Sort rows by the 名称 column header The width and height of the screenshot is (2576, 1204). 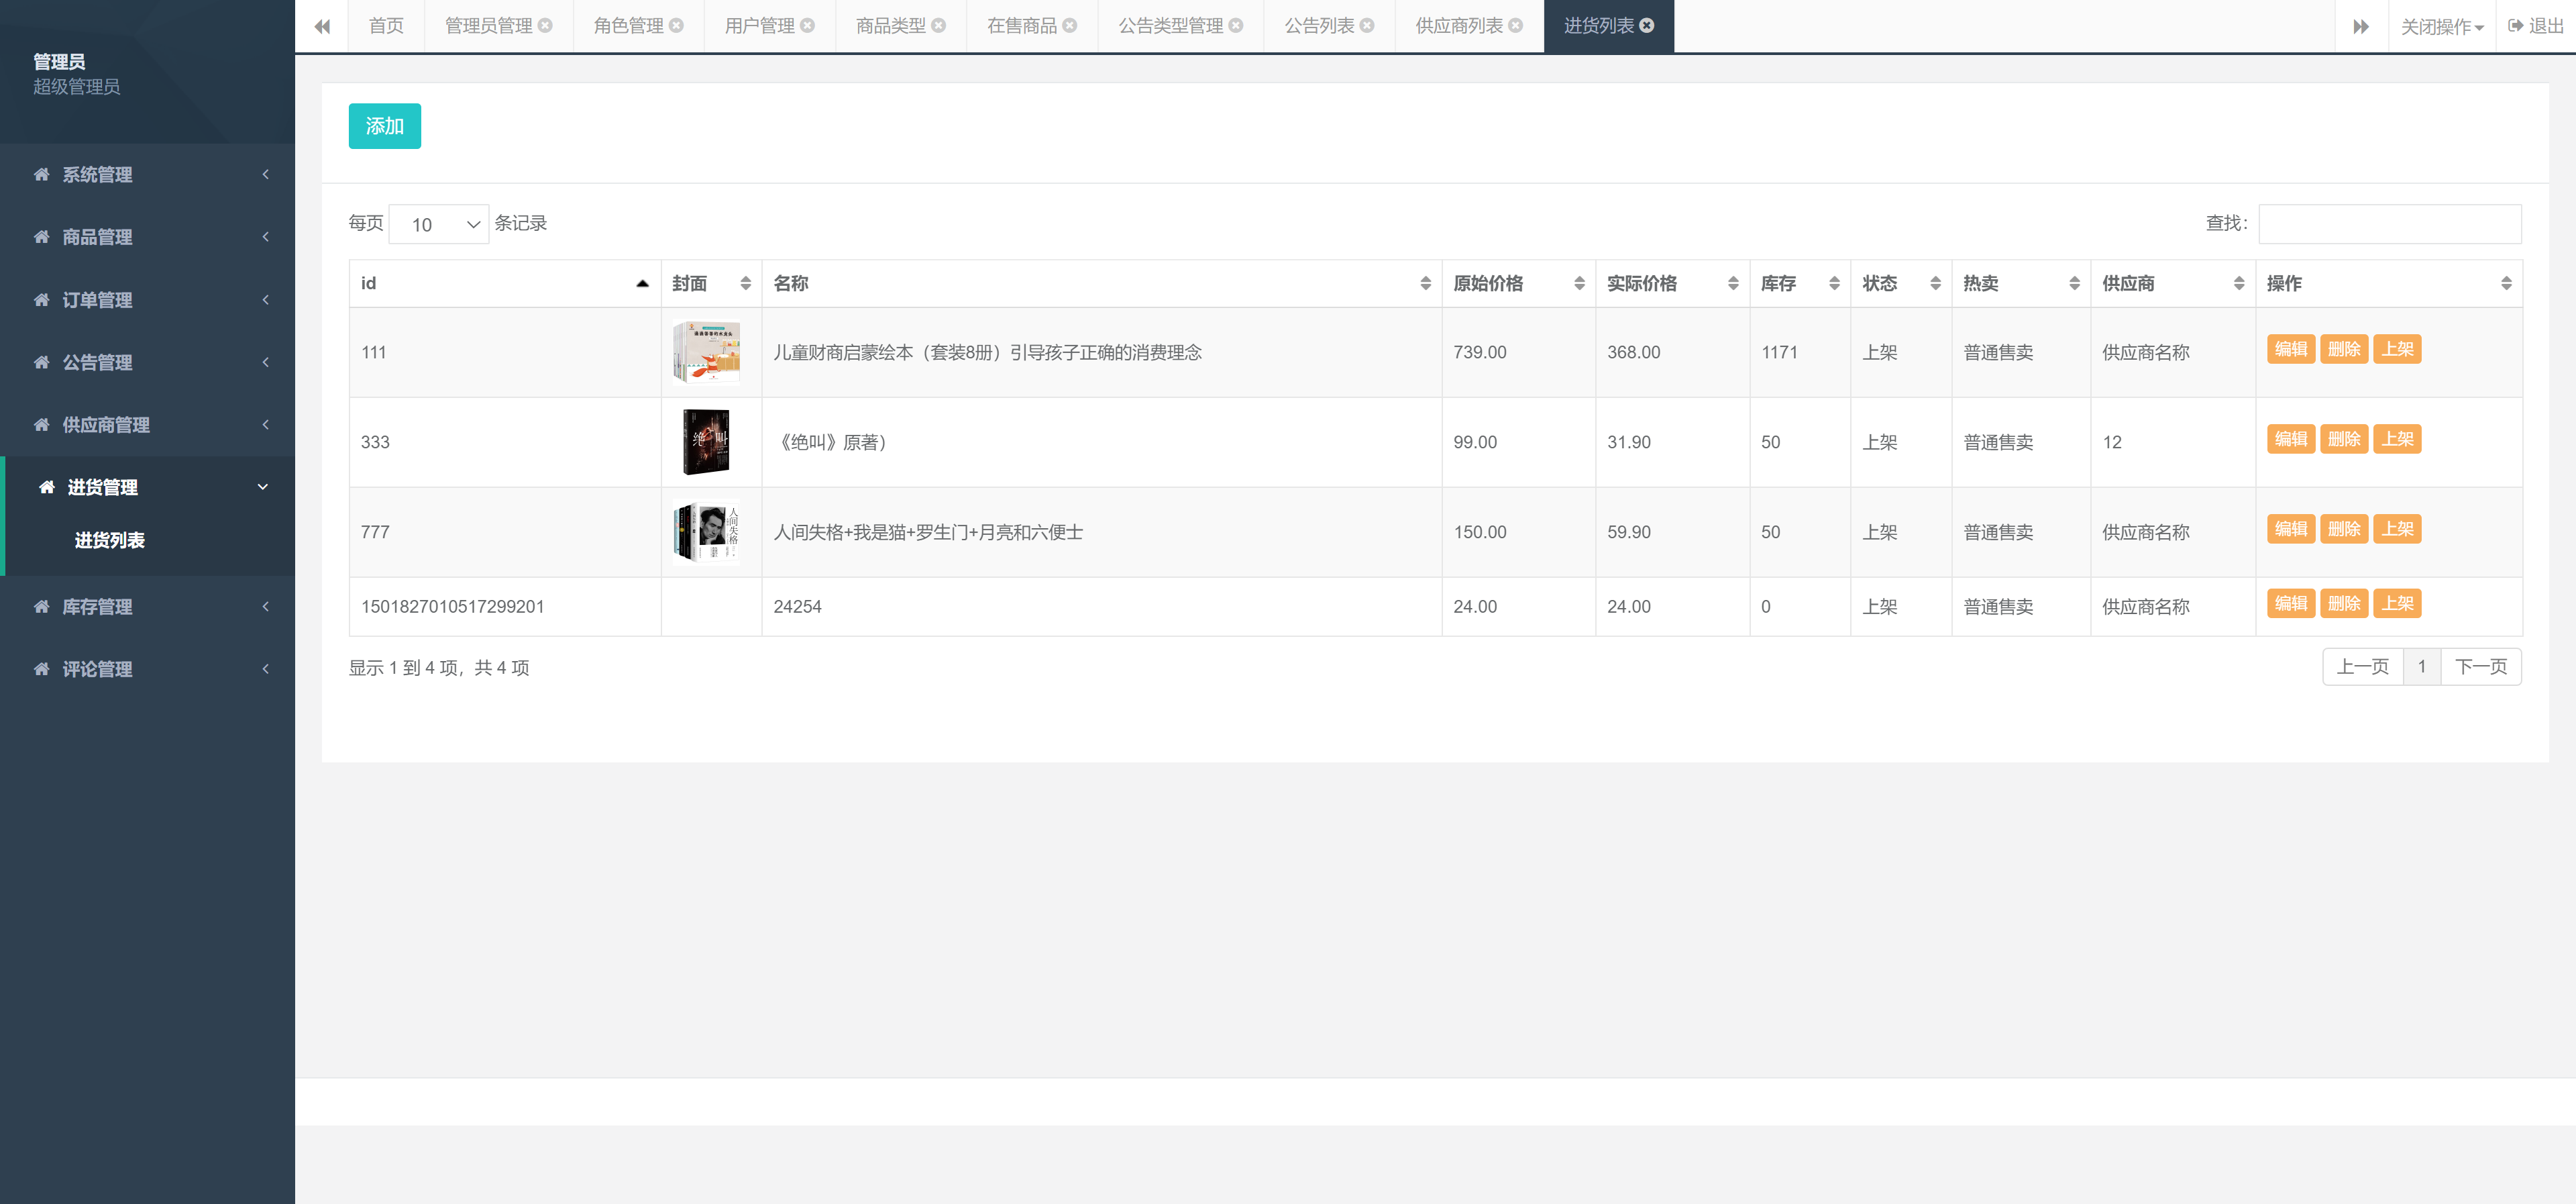click(791, 283)
